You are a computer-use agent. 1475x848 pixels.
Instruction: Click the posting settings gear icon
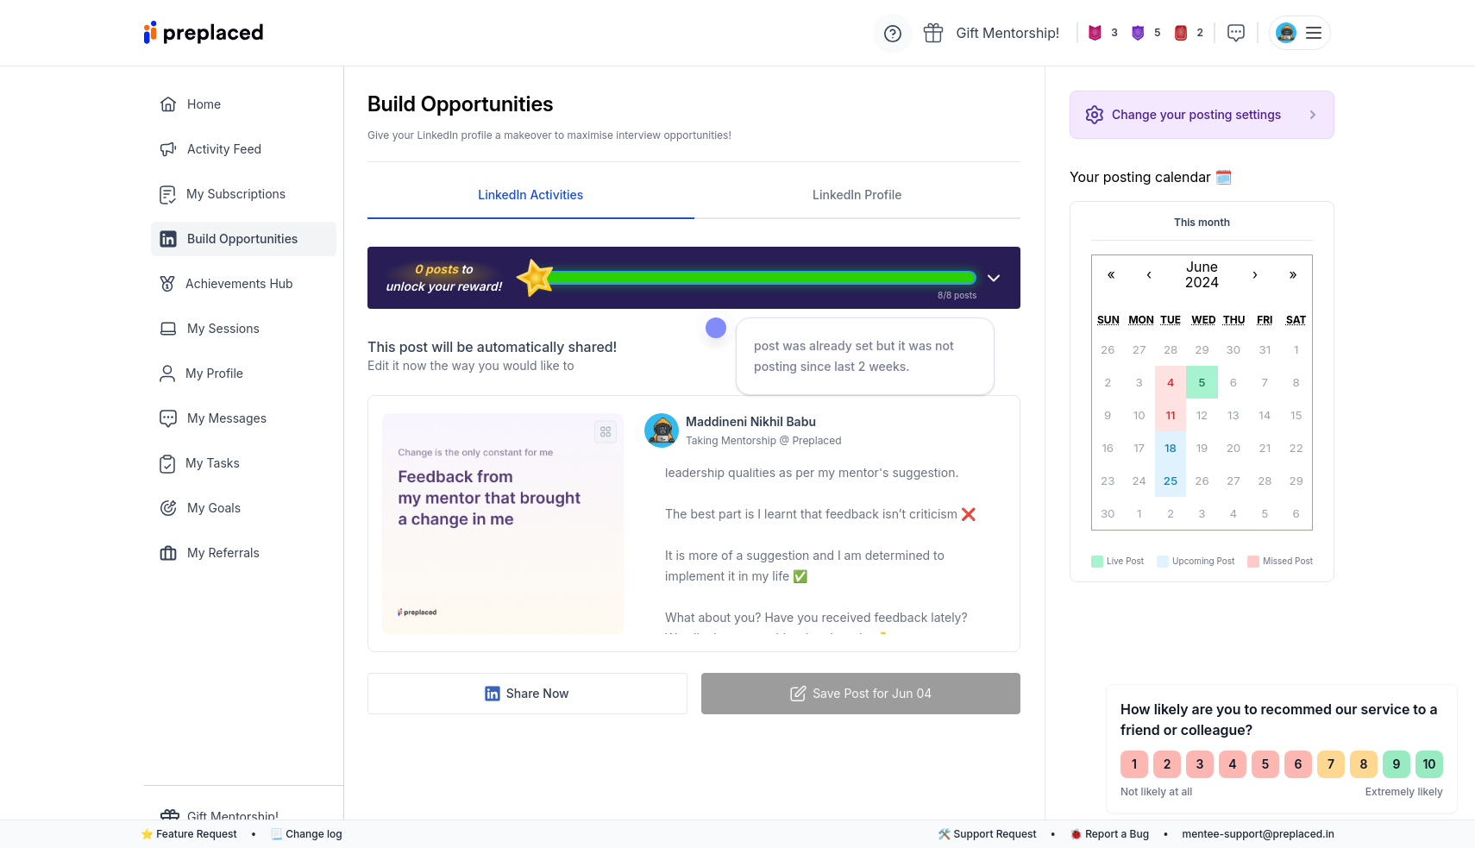point(1095,115)
